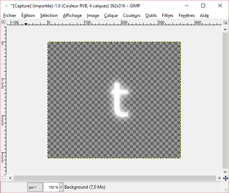Toggle zoom on window resize icon
The height and width of the screenshot is (193, 229).
225,23
